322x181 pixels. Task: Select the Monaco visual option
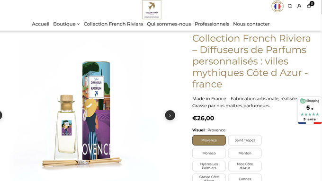point(209,153)
